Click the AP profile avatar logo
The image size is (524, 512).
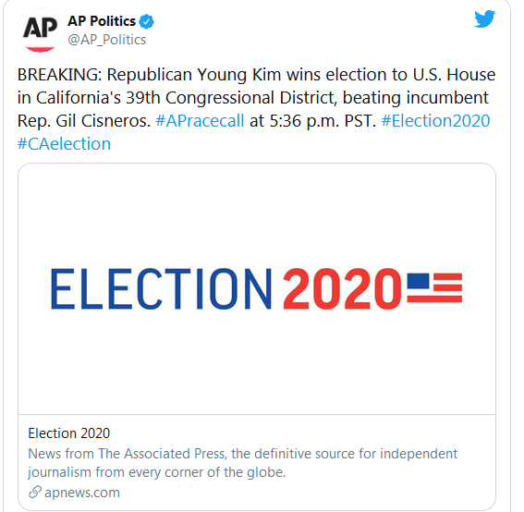pyautogui.click(x=40, y=30)
